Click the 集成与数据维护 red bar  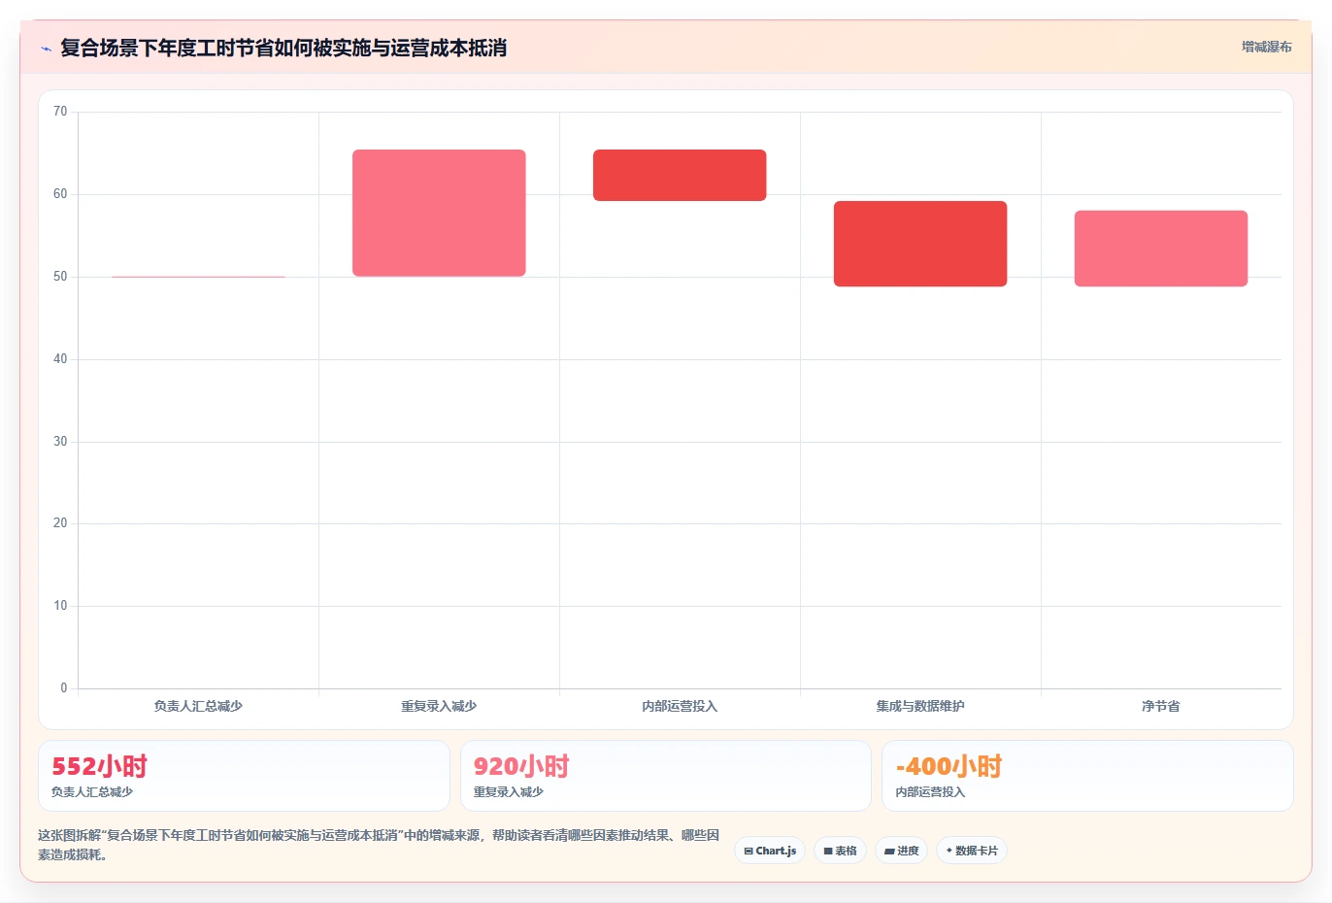coord(920,244)
